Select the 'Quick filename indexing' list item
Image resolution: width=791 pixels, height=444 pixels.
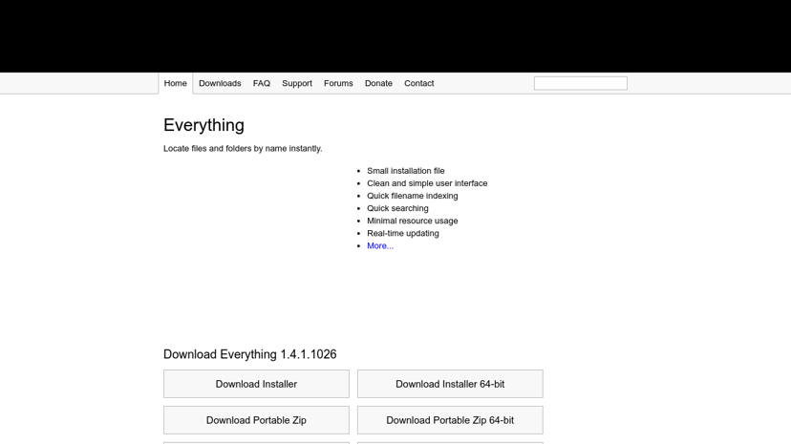pos(412,196)
